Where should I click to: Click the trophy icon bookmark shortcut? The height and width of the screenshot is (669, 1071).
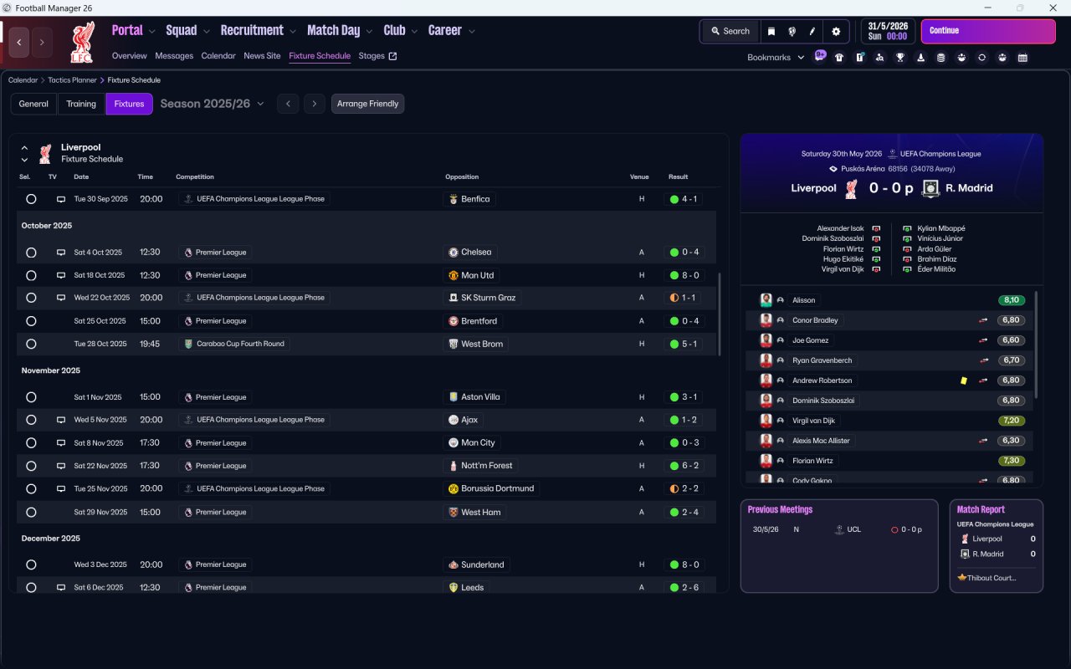point(900,58)
